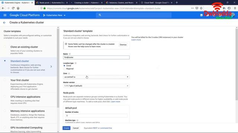The image size is (238, 133).
Task: Go back with the browser back arrow
Action: [x=3, y=8]
